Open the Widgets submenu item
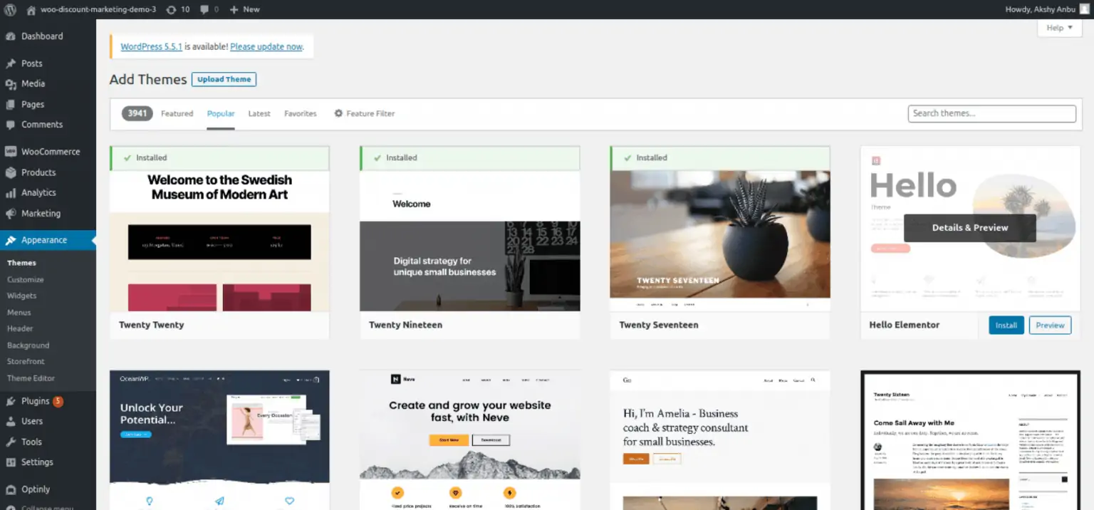 (22, 296)
